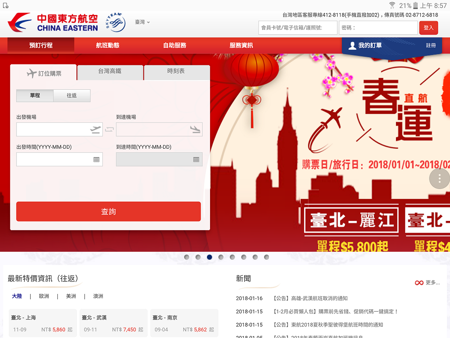450x338 pixels.
Task: Open news 東航2018夏秋季聖彼得堡航班時間的通知
Action: point(328,324)
